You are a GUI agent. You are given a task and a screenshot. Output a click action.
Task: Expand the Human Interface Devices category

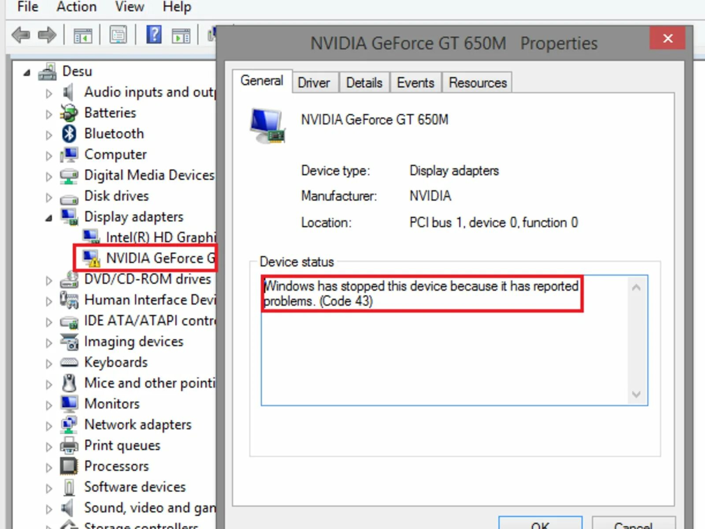(49, 301)
